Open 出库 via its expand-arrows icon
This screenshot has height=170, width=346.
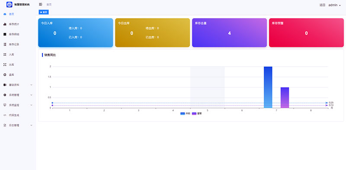coord(5,64)
